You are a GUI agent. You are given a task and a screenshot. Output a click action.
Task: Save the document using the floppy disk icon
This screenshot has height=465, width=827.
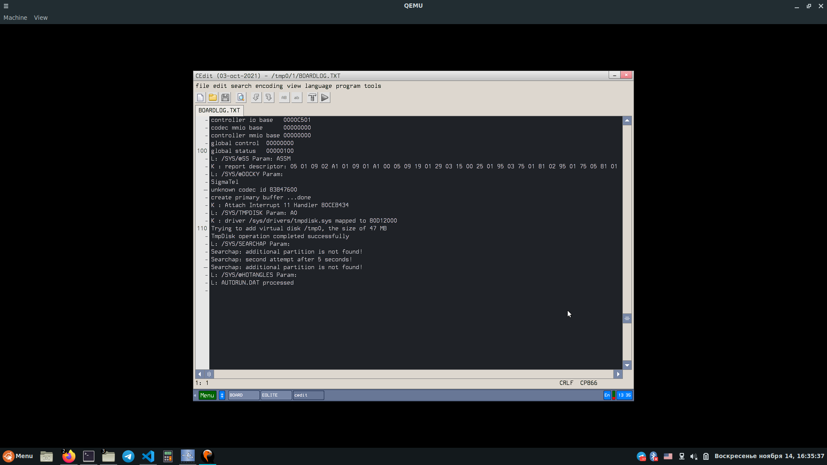225,98
